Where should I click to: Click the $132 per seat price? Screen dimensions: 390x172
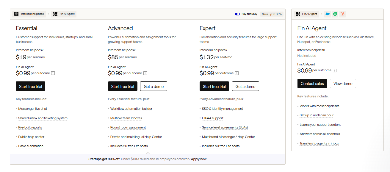[216, 57]
